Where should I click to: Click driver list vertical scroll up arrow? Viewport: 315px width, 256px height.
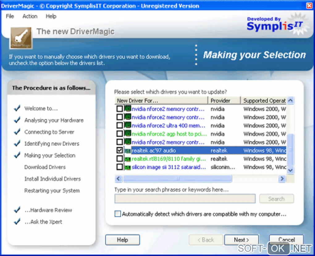click(x=291, y=100)
